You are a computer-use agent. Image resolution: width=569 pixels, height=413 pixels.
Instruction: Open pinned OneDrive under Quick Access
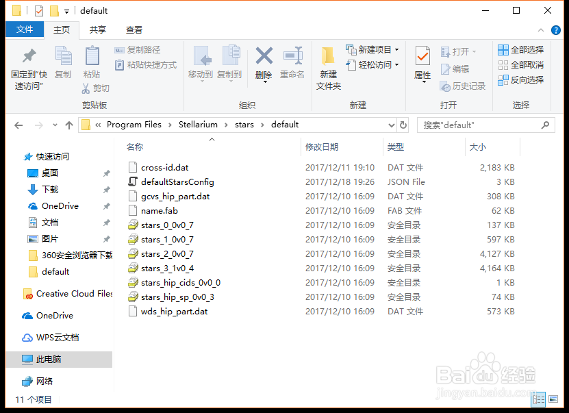tap(53, 205)
